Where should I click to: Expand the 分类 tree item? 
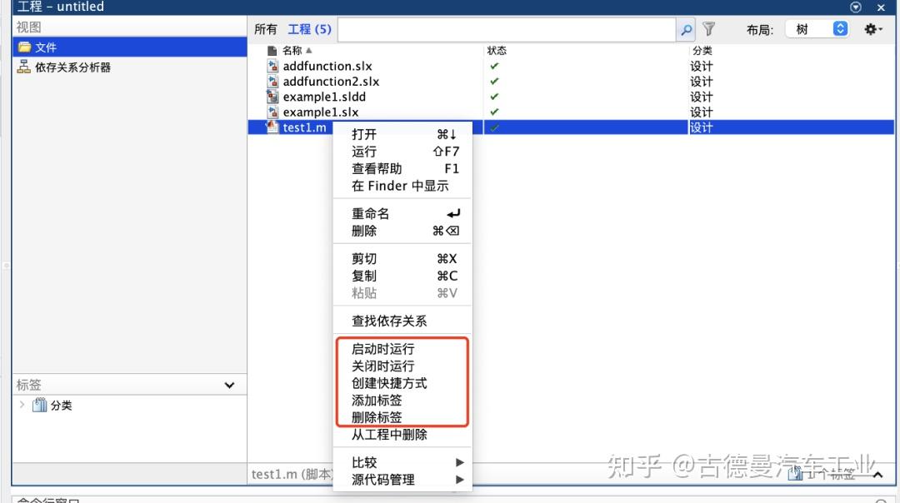21,405
